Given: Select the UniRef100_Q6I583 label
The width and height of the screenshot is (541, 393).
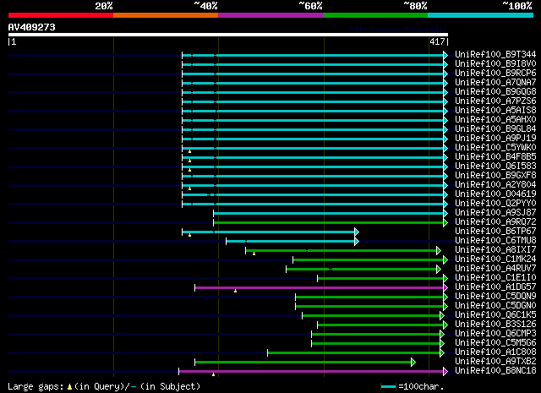Looking at the screenshot, I should tap(495, 166).
